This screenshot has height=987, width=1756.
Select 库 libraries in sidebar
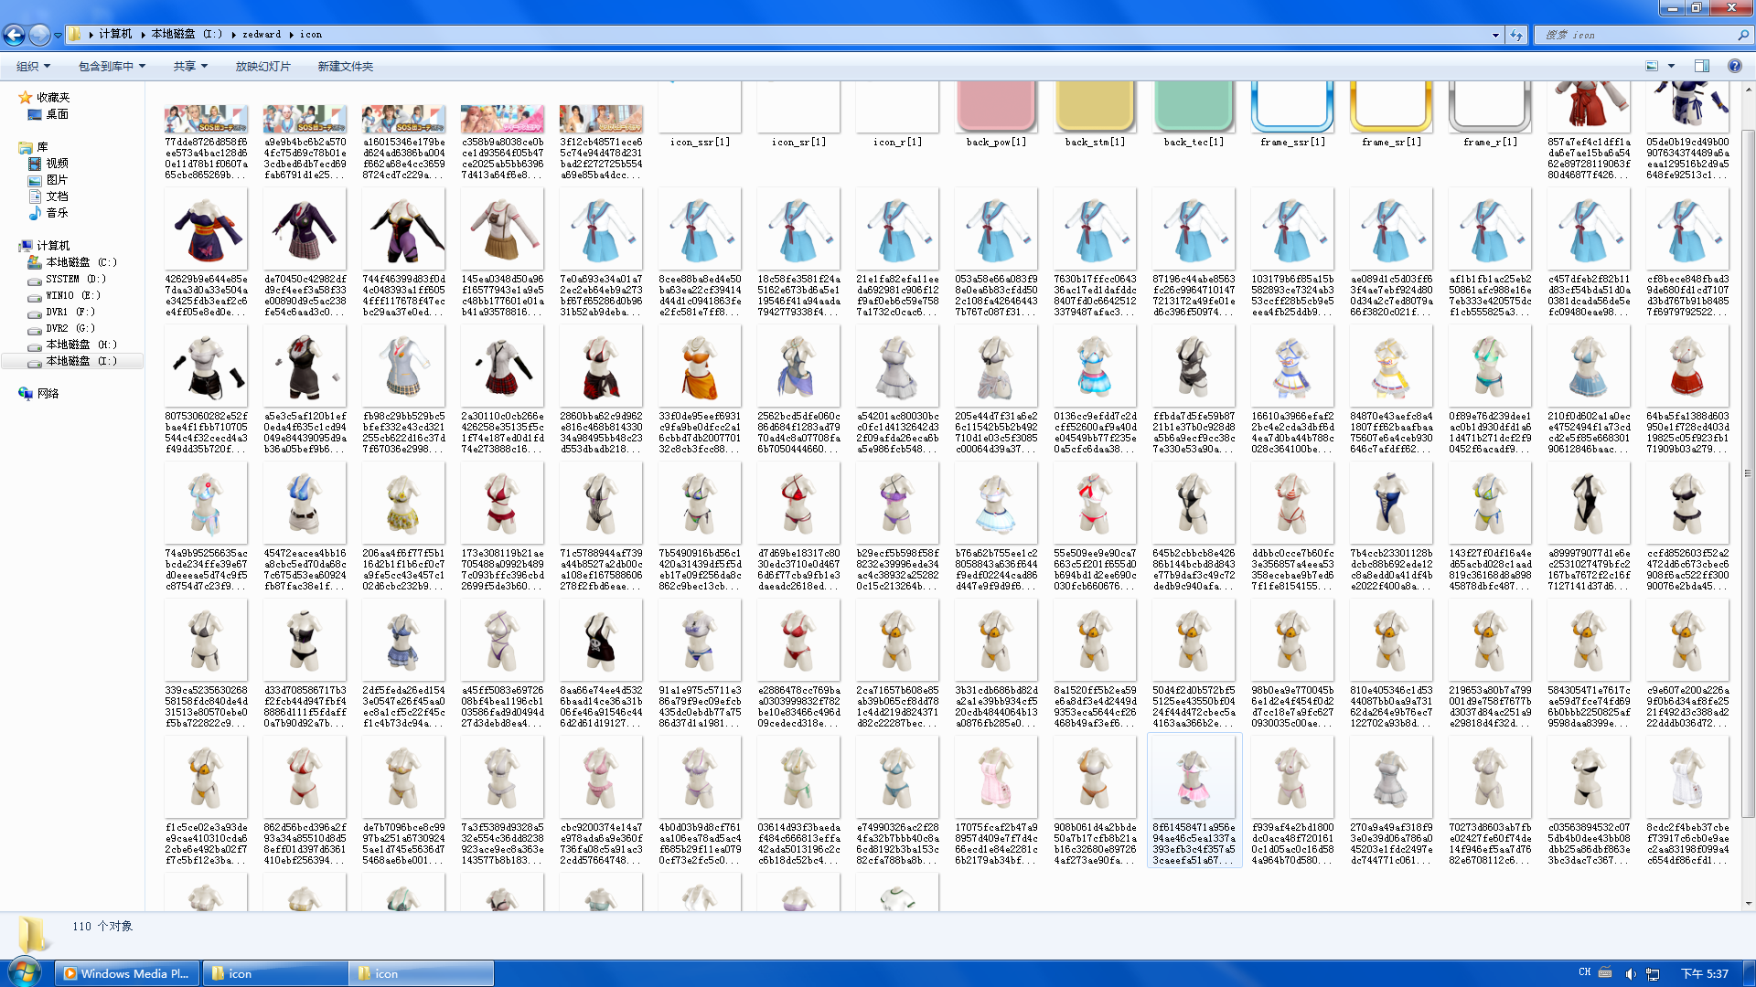[42, 146]
